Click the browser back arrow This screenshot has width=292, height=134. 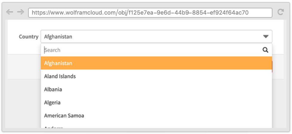point(10,12)
